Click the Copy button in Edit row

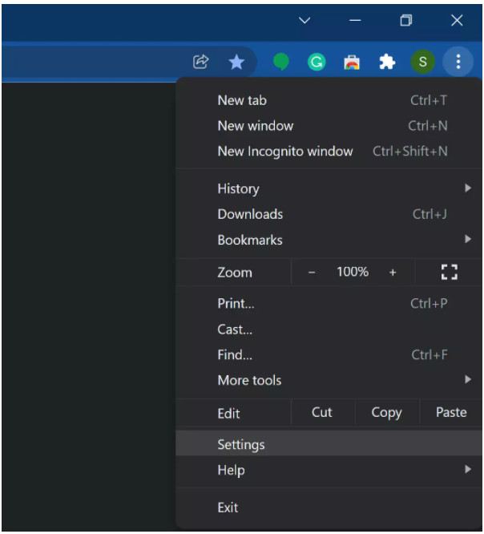tap(386, 412)
